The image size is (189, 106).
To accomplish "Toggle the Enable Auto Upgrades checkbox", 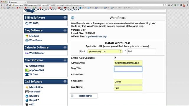I will coord(115,58).
